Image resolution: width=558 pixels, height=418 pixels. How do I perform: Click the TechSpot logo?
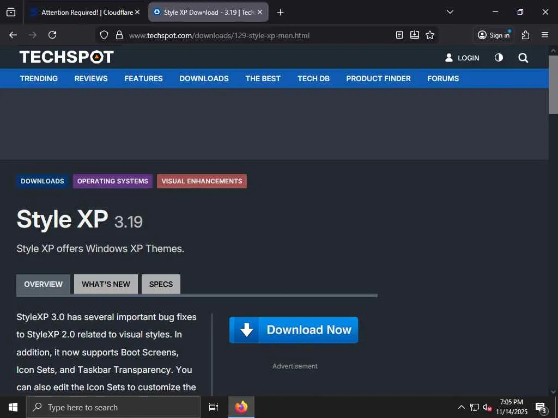(x=66, y=57)
